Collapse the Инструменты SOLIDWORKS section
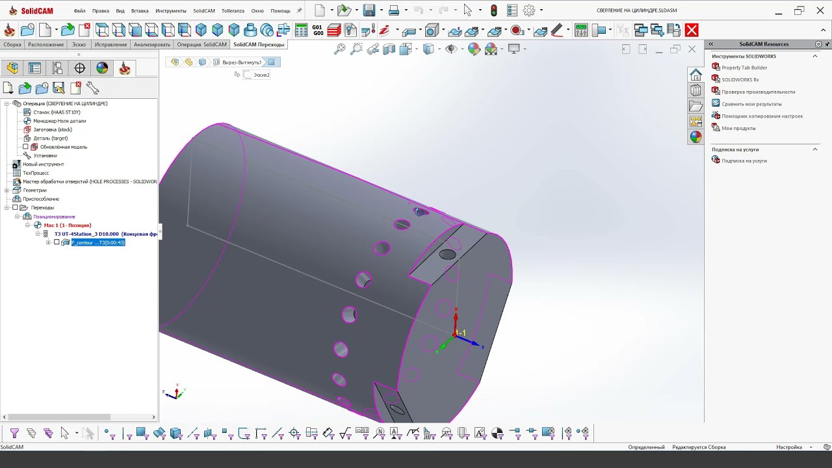Screen dimensions: 832x468 (815, 57)
